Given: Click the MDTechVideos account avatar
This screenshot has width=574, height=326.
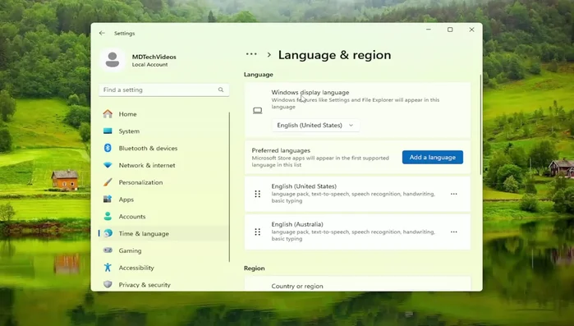Looking at the screenshot, I should coord(113,60).
